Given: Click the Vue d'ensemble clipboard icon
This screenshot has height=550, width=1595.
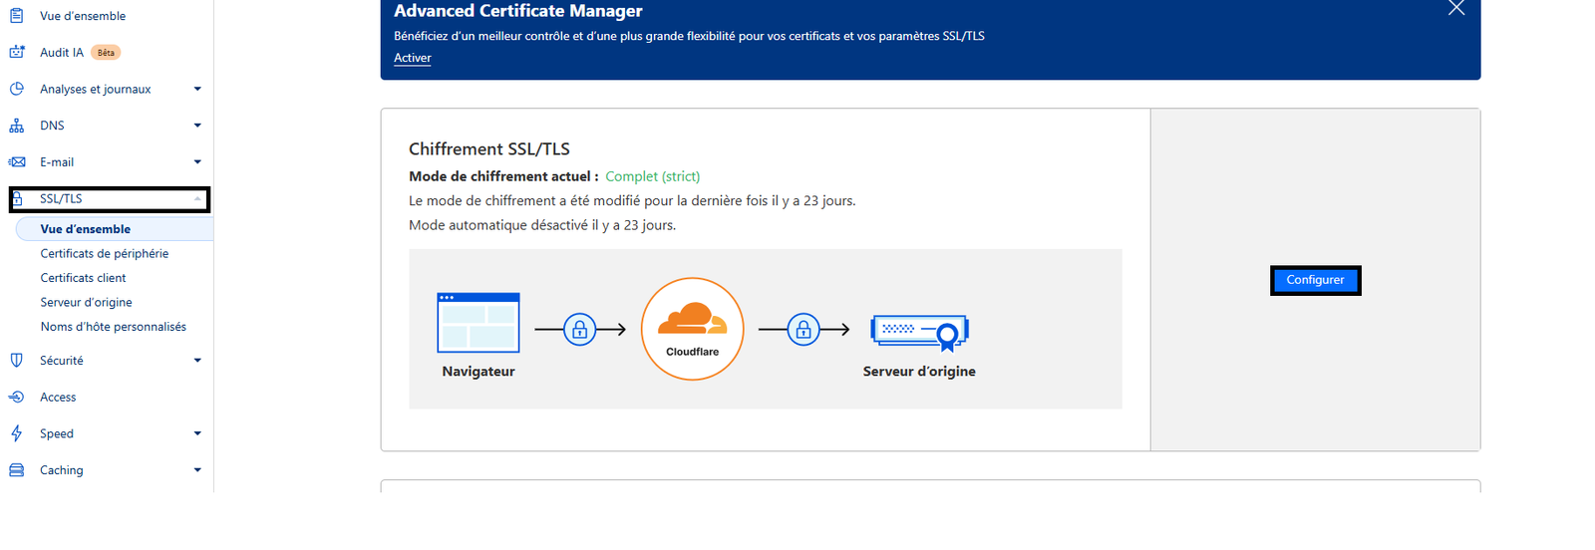Looking at the screenshot, I should click(17, 16).
